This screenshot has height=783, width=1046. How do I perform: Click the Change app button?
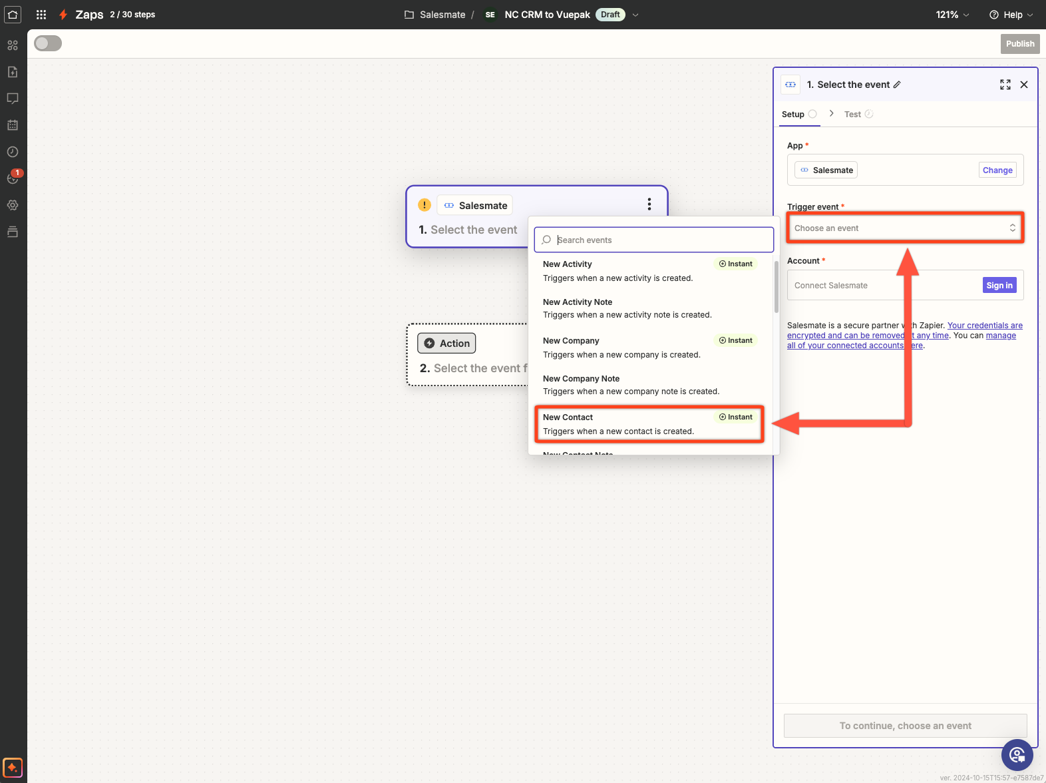[x=997, y=170]
